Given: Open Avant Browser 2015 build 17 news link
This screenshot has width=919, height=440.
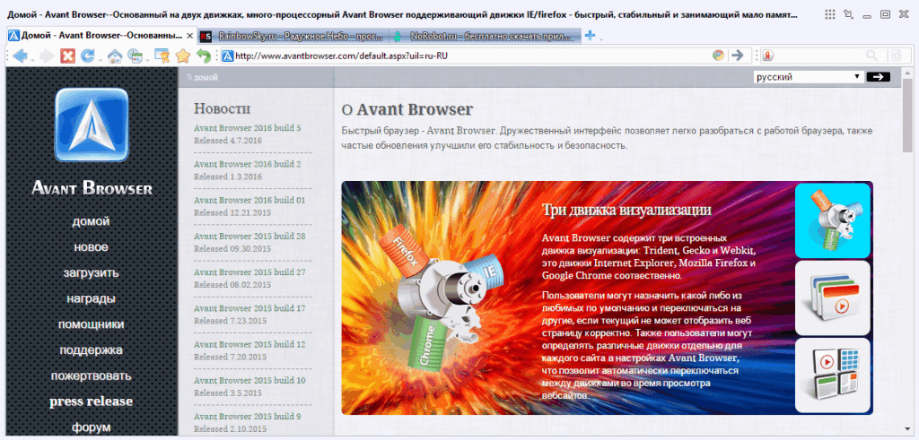Looking at the screenshot, I should [249, 308].
